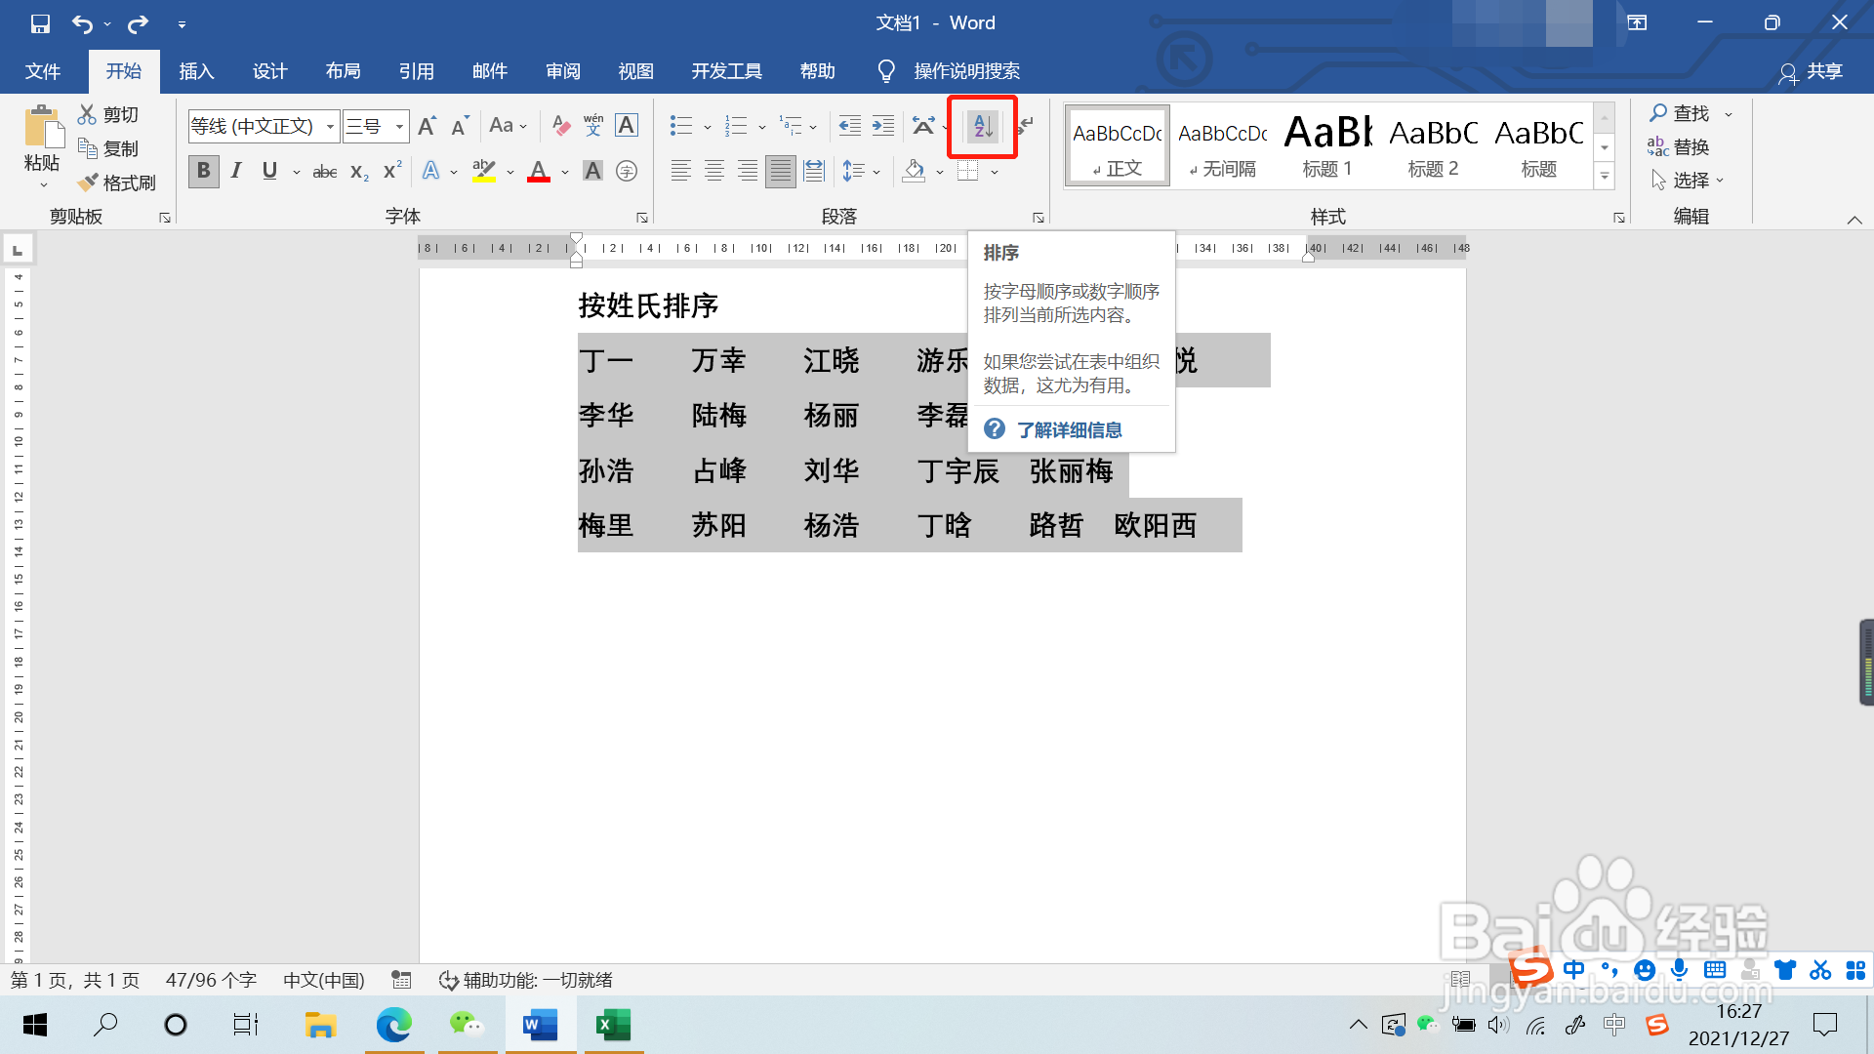Click the Strikethrough abc icon
The image size is (1874, 1054).
(324, 172)
